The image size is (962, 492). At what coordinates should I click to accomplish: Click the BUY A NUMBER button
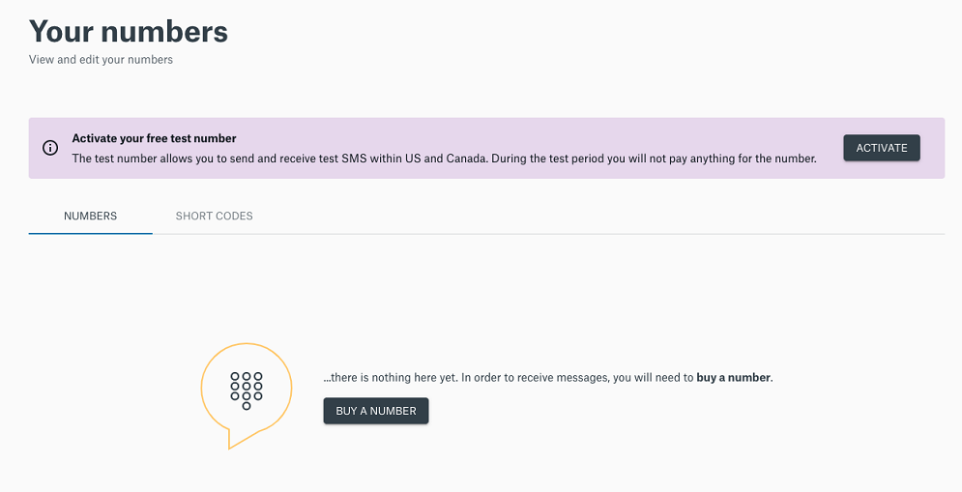376,411
